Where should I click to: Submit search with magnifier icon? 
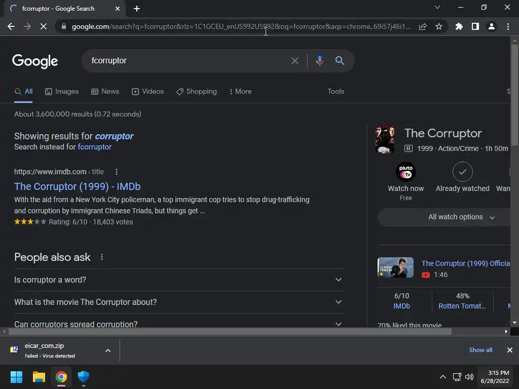click(x=340, y=61)
